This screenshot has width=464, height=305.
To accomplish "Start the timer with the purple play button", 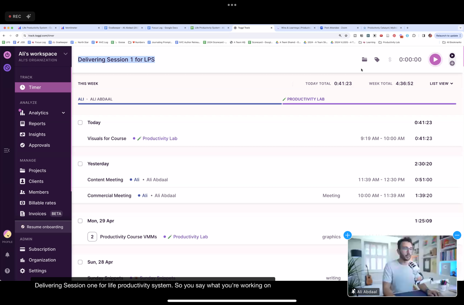I will point(435,60).
